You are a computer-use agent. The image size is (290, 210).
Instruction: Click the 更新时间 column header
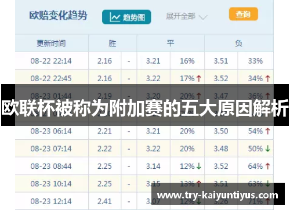[51, 43]
